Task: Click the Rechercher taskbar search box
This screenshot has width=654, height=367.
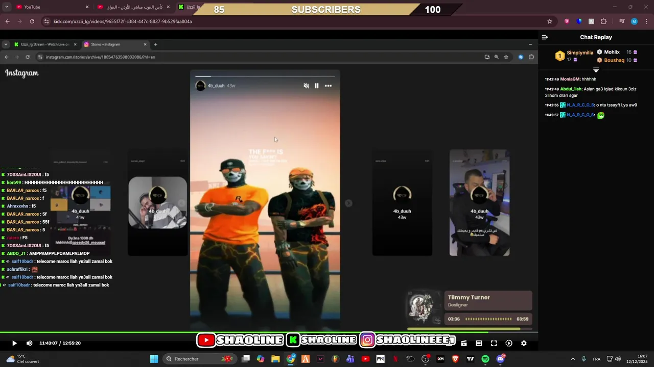Action: click(x=199, y=359)
